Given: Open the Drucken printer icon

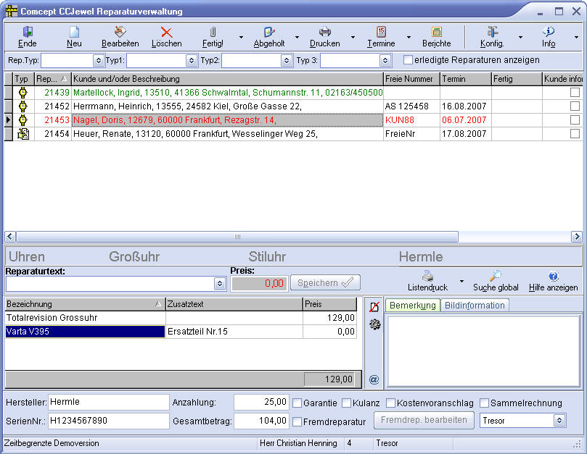Looking at the screenshot, I should pos(324,33).
